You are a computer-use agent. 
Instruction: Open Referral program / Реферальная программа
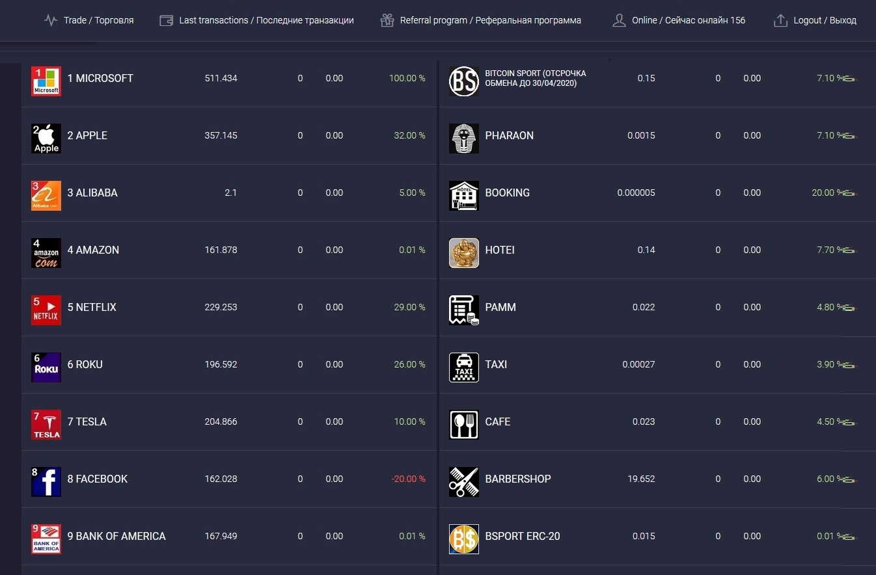(480, 20)
